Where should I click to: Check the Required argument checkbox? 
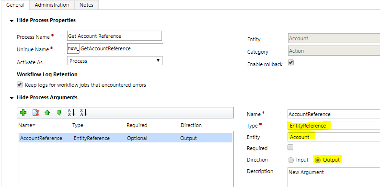coord(290,148)
